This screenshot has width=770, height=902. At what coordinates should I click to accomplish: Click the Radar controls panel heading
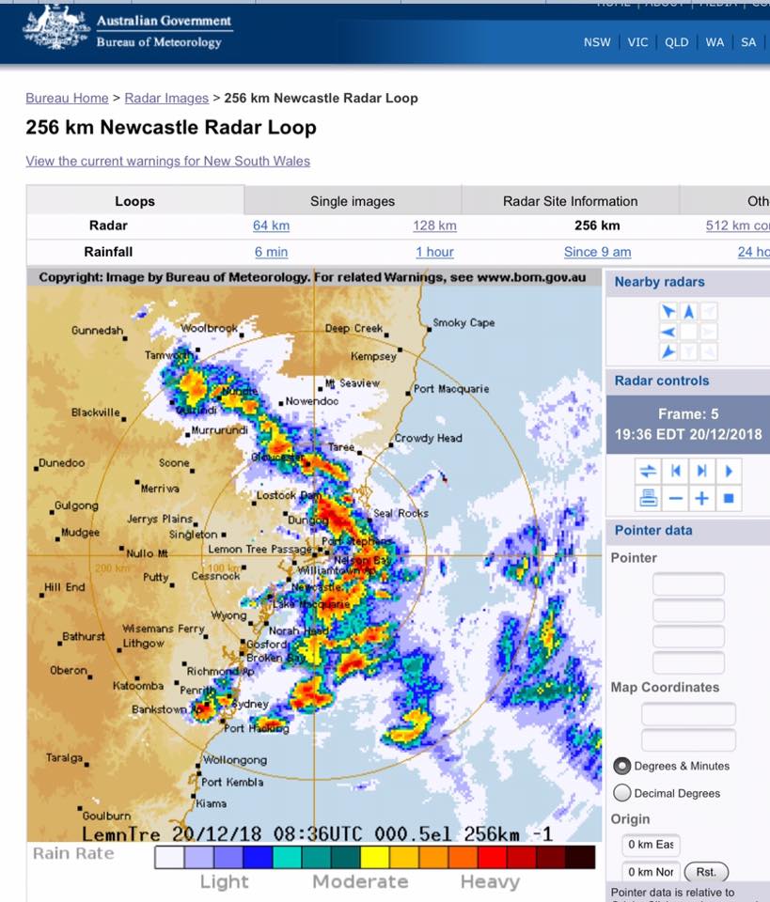662,381
